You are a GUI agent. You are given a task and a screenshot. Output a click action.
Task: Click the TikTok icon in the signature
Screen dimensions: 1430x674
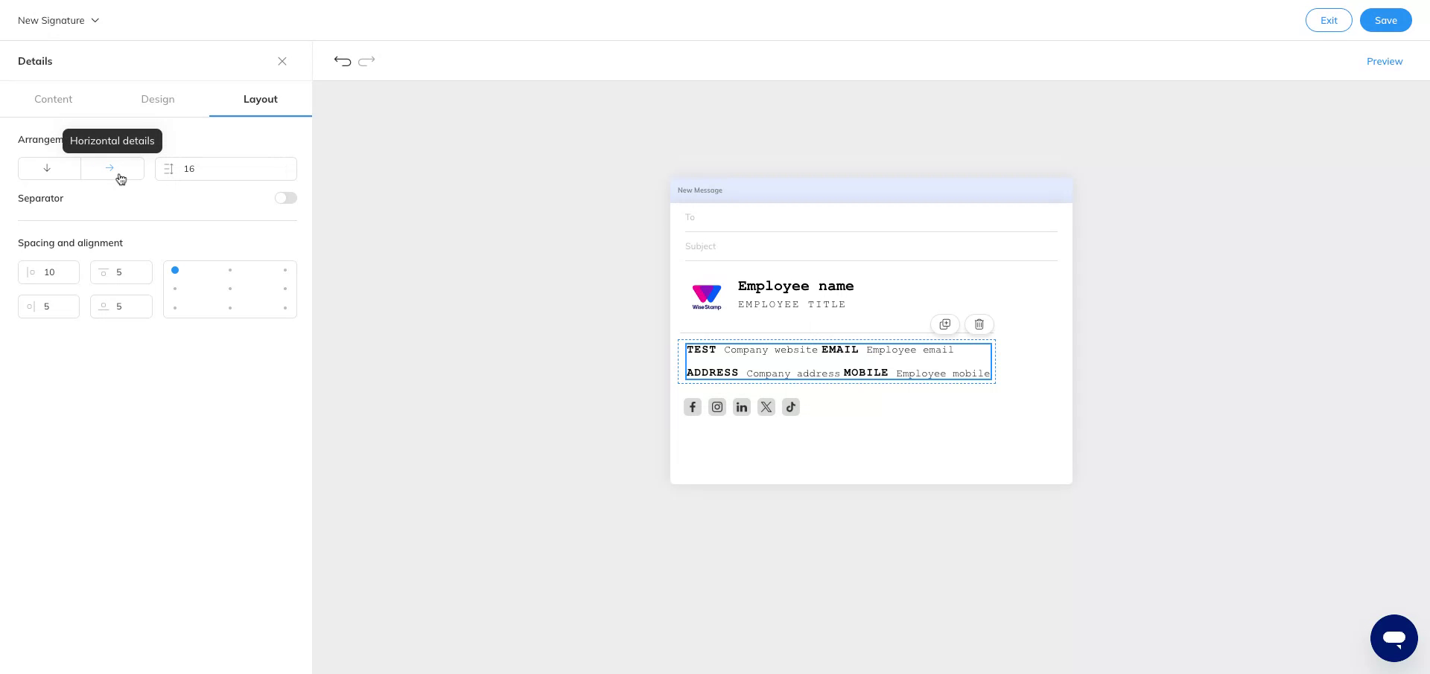[790, 407]
